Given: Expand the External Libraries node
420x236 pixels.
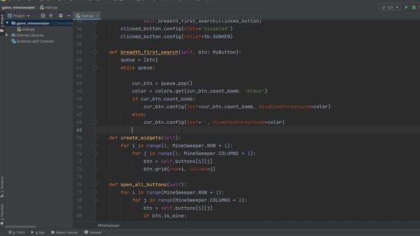Looking at the screenshot, I should pyautogui.click(x=7, y=35).
